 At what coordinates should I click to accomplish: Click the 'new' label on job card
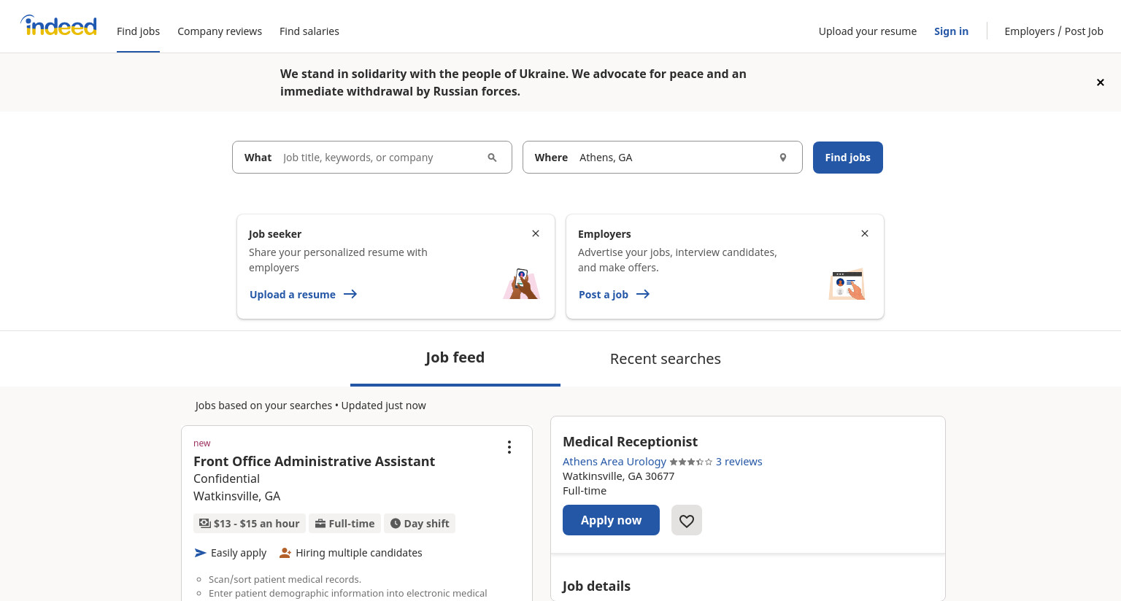(201, 443)
